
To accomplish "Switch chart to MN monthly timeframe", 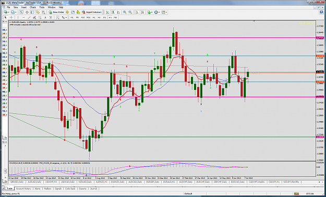I will (115, 17).
